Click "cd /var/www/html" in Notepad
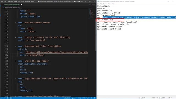The width and height of the screenshot is (176, 99). tap(106, 15)
